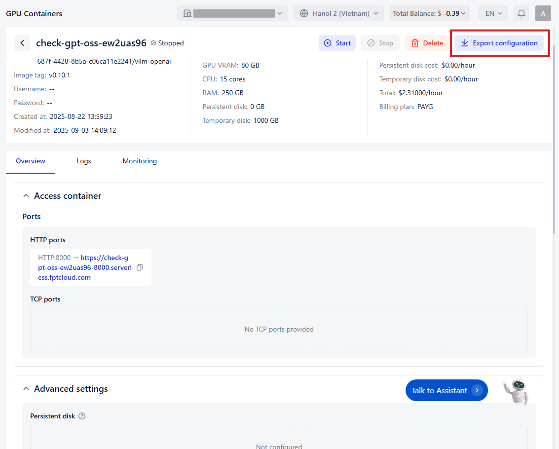
Task: Select the RAM value 250 GB
Action: tap(232, 93)
